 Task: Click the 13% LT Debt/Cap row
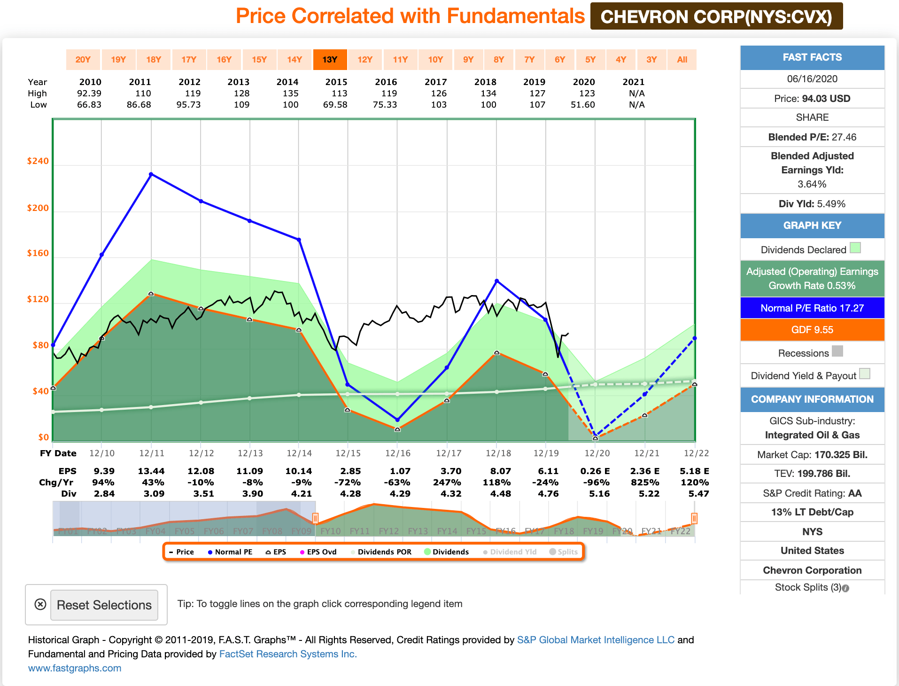[812, 512]
